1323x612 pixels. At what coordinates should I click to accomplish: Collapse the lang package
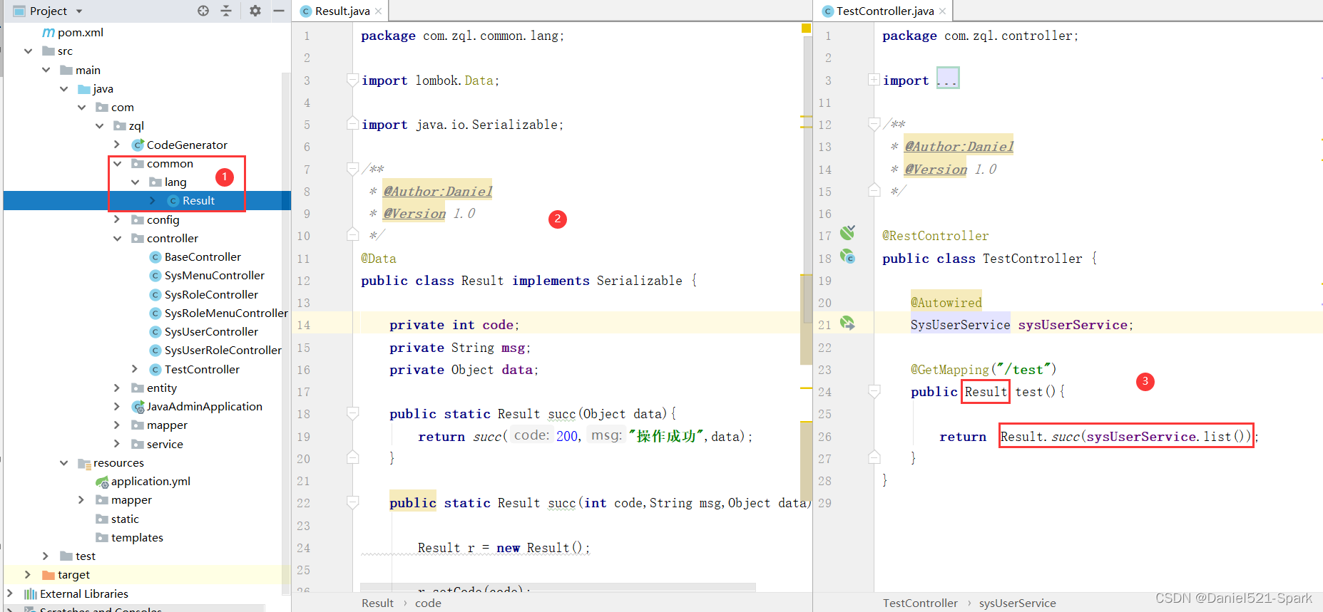pyautogui.click(x=136, y=182)
